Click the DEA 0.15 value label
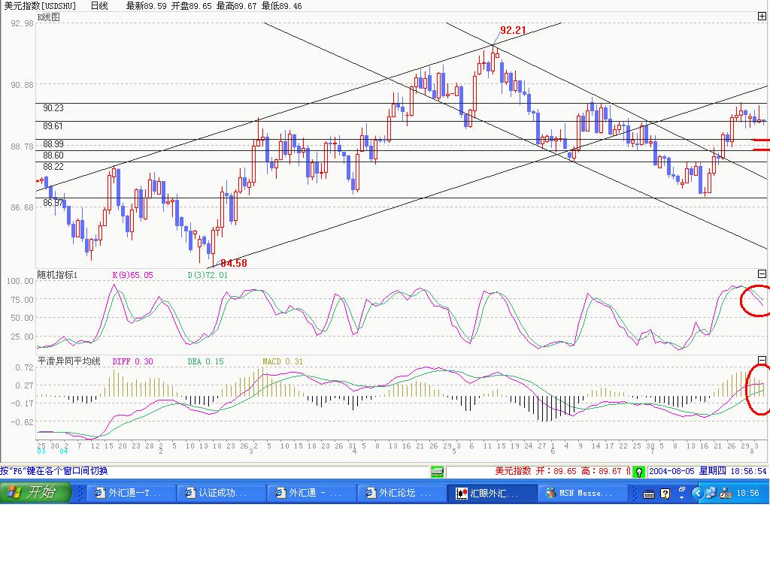Image resolution: width=770 pixels, height=577 pixels. [205, 361]
